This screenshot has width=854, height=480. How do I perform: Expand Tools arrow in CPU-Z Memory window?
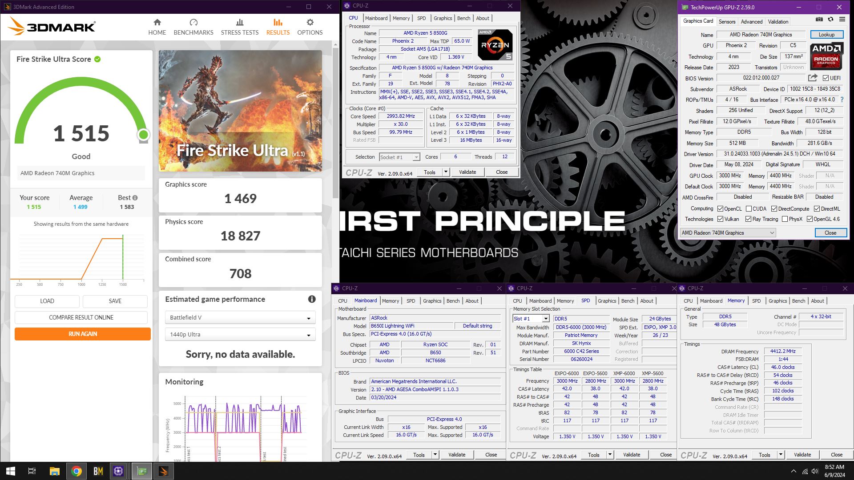(781, 455)
